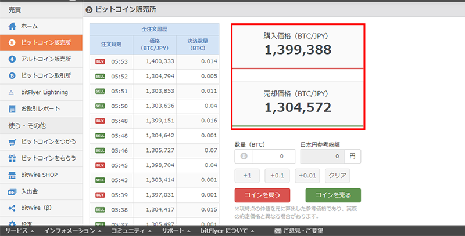Click the price 1,305,727
This screenshot has width=465, height=236.
pos(160,151)
